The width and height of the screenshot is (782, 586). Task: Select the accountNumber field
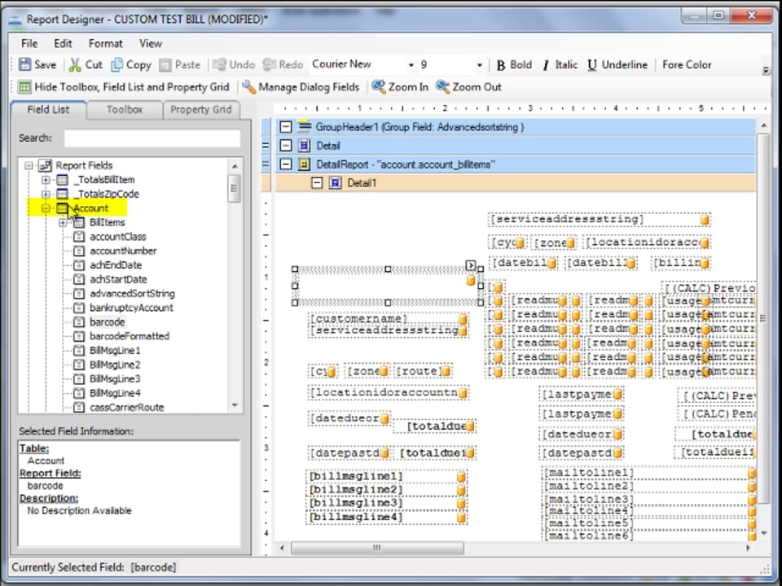point(123,251)
